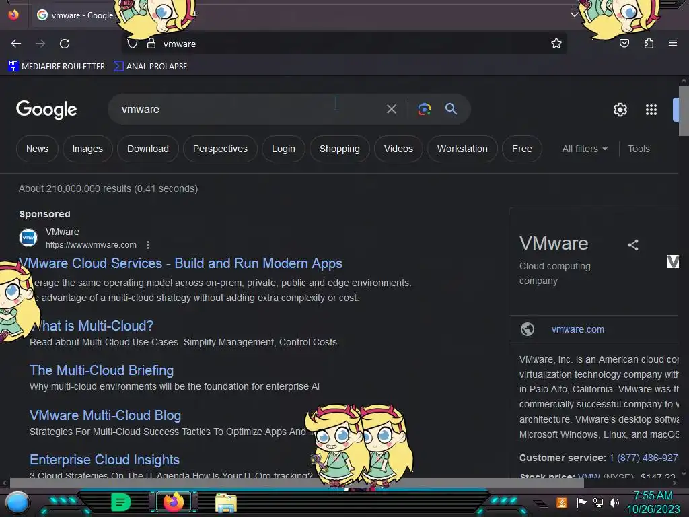Viewport: 689px width, 517px height.
Task: Open File Explorer from the taskbar
Action: 226,503
